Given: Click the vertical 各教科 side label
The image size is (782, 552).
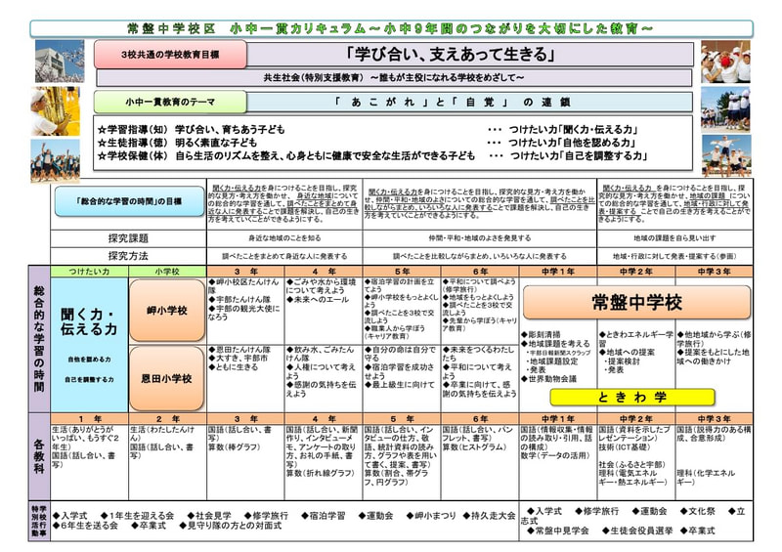Looking at the screenshot, I should coord(39,456).
